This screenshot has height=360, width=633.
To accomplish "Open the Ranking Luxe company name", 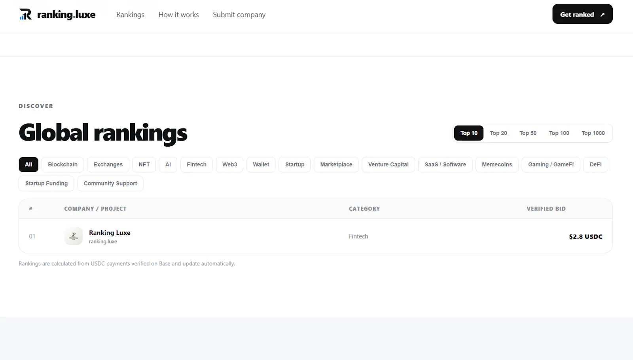I will (x=110, y=232).
